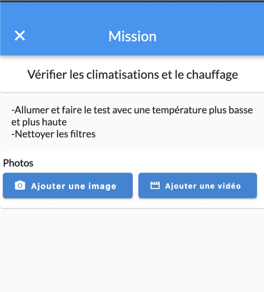Click the clapperboard video icon
Viewport: 264px width, 292px height.
[x=155, y=186]
